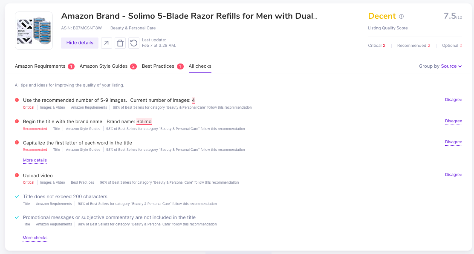Expand More details under capitalize title check
This screenshot has width=474, height=254.
pos(35,160)
